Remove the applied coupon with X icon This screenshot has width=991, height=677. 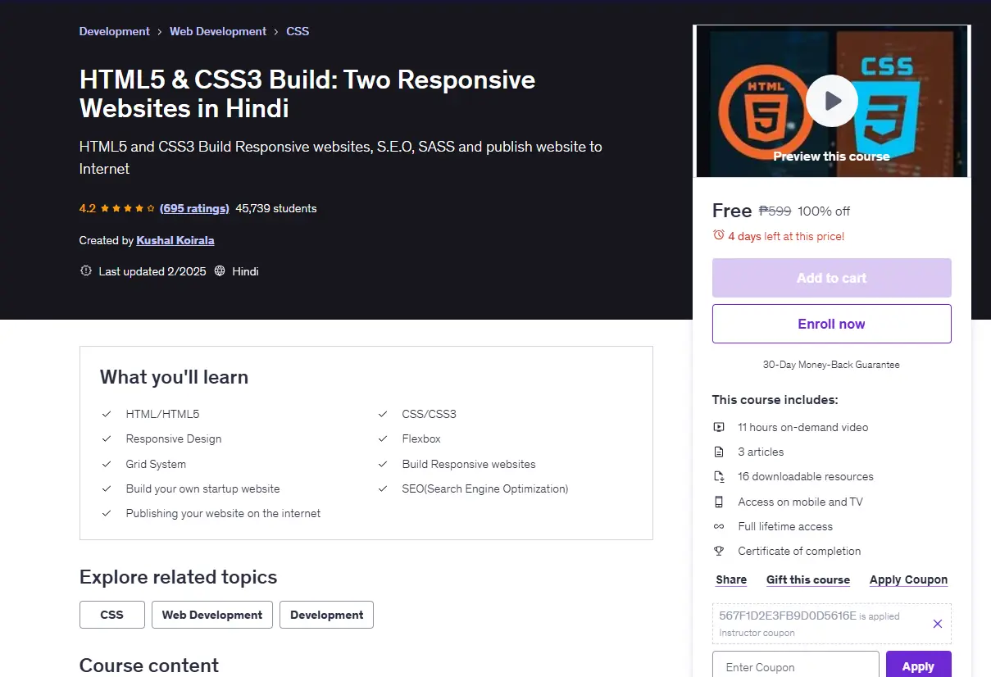[938, 624]
